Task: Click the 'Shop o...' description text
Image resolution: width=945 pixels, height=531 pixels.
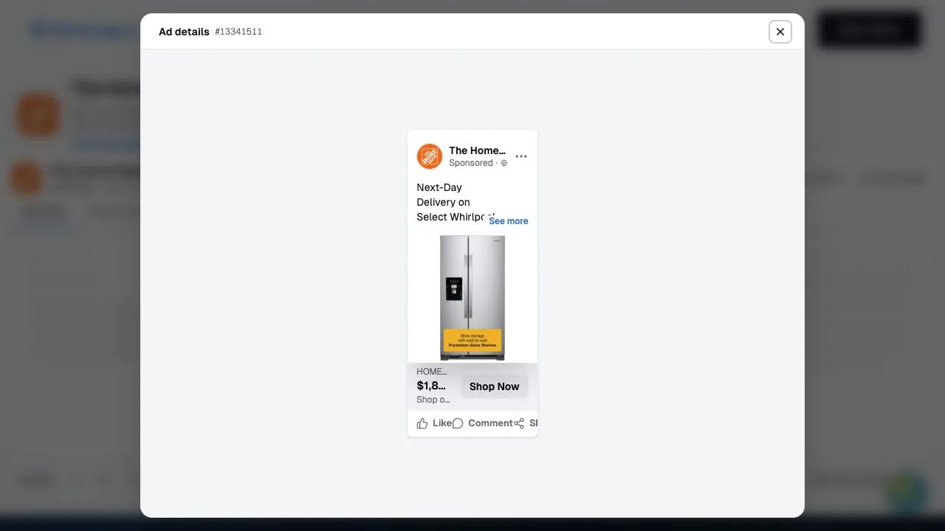Action: click(433, 400)
